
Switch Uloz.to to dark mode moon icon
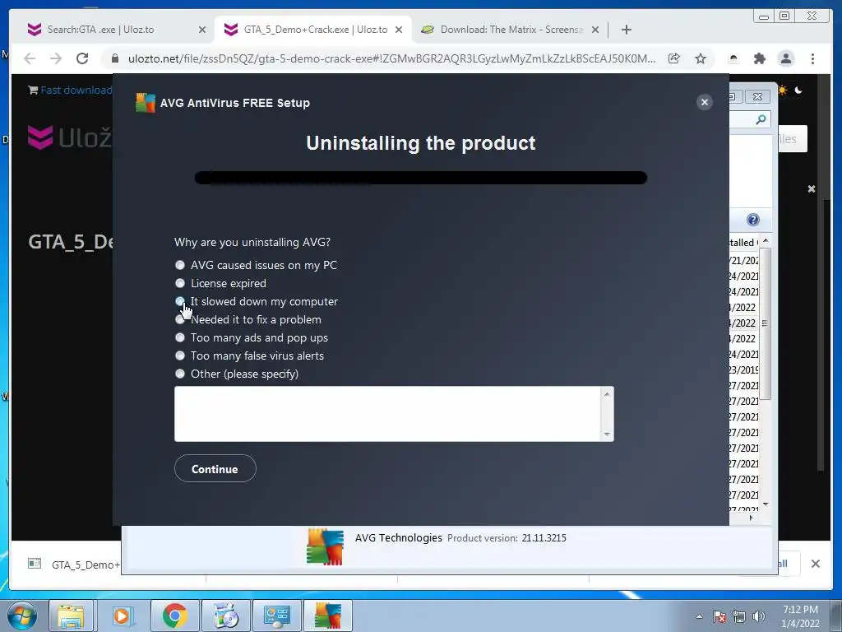798,91
